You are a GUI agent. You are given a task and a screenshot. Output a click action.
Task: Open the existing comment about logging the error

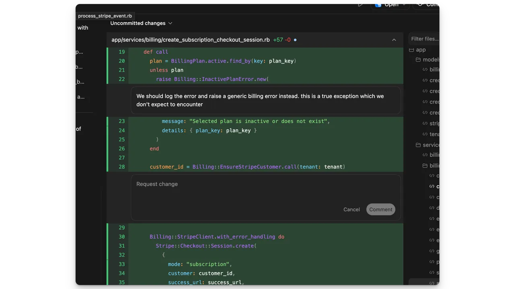266,100
